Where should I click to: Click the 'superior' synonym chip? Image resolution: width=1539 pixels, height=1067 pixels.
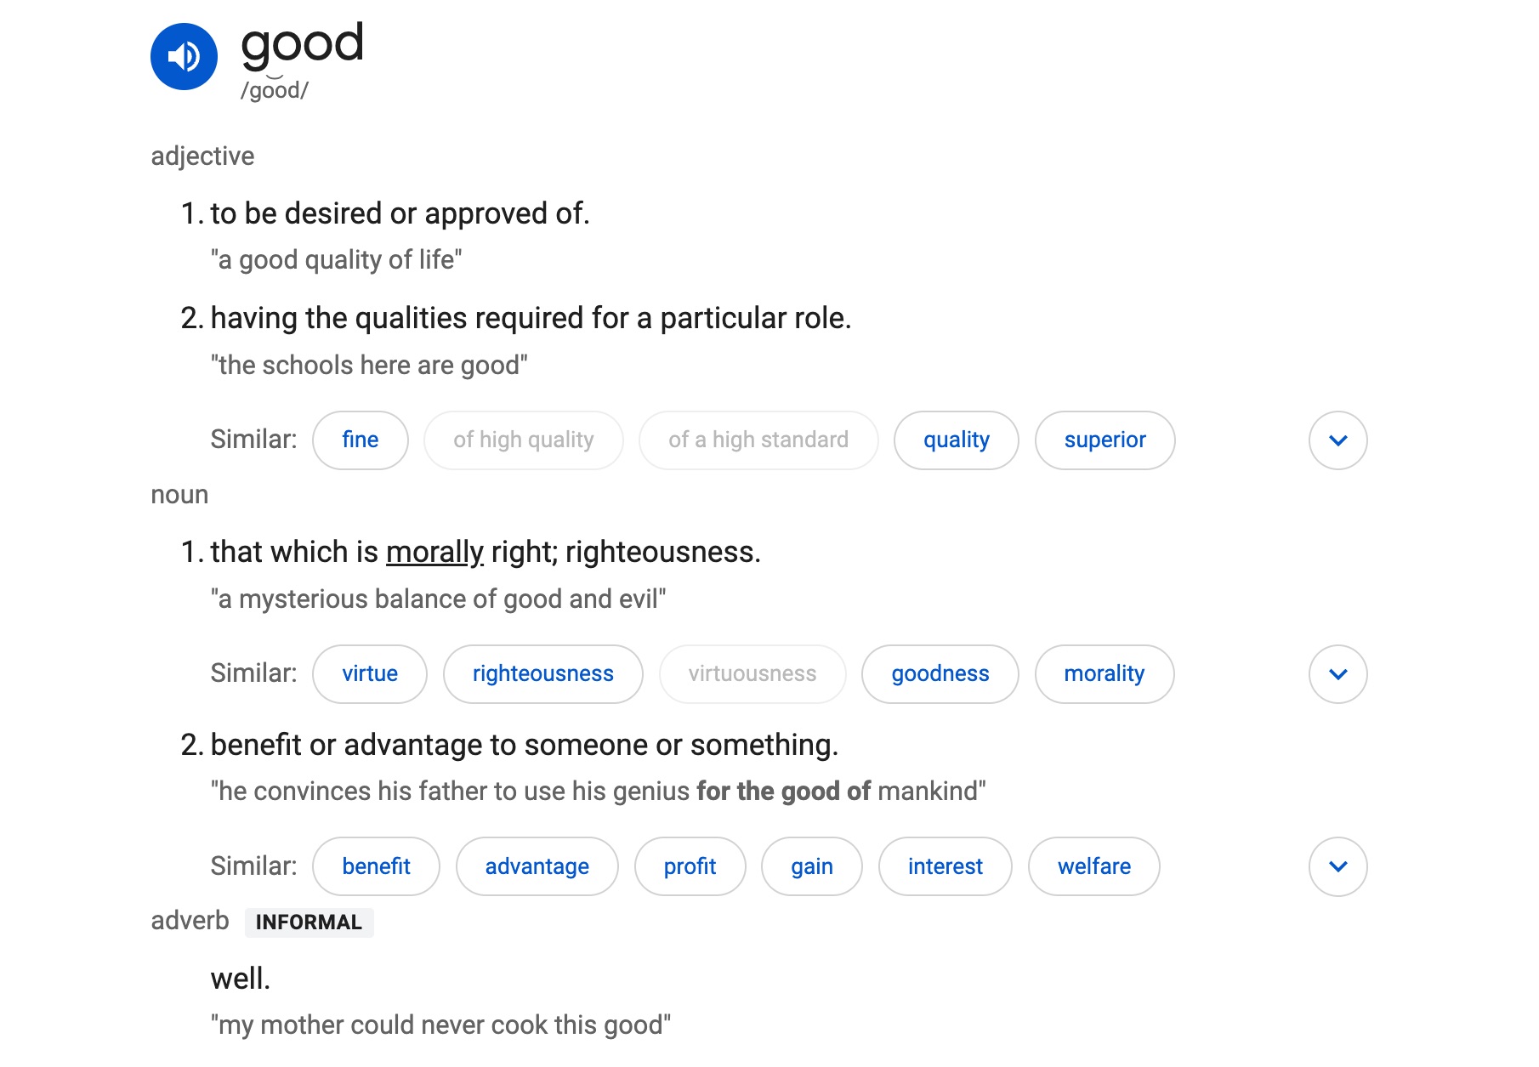[x=1104, y=440]
